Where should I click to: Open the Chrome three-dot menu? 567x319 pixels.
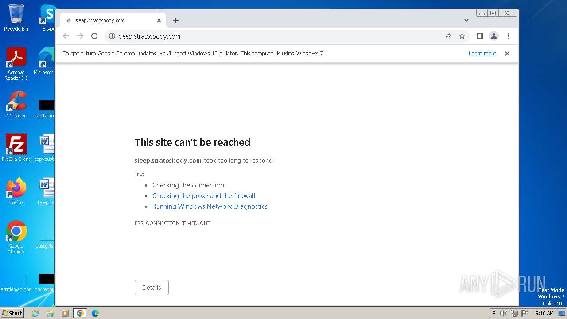(508, 36)
